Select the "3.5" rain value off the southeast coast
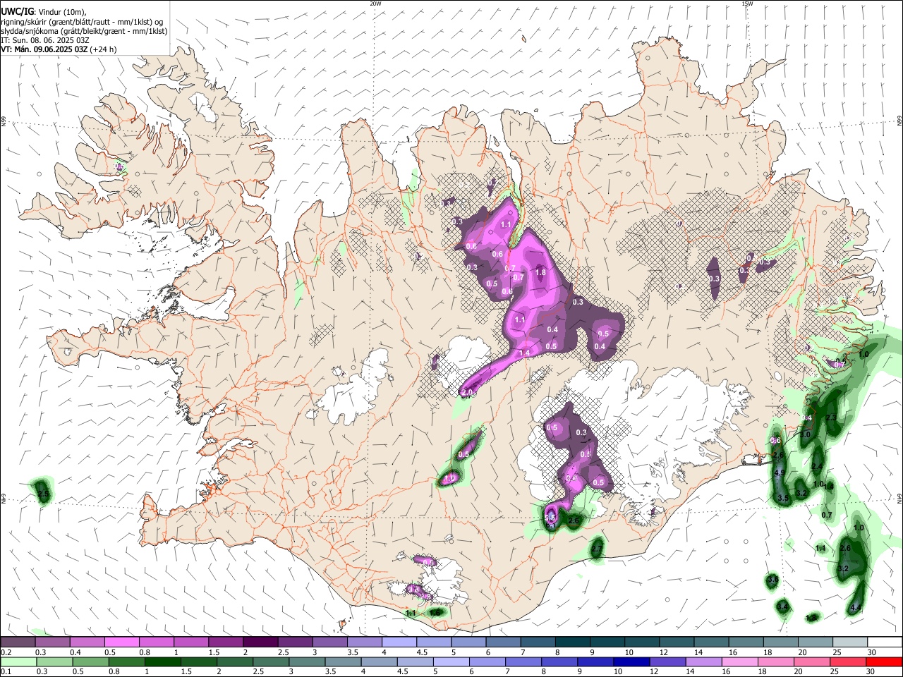The image size is (903, 677). [783, 499]
